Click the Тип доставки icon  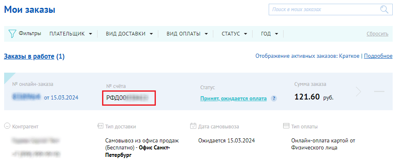click(x=100, y=126)
